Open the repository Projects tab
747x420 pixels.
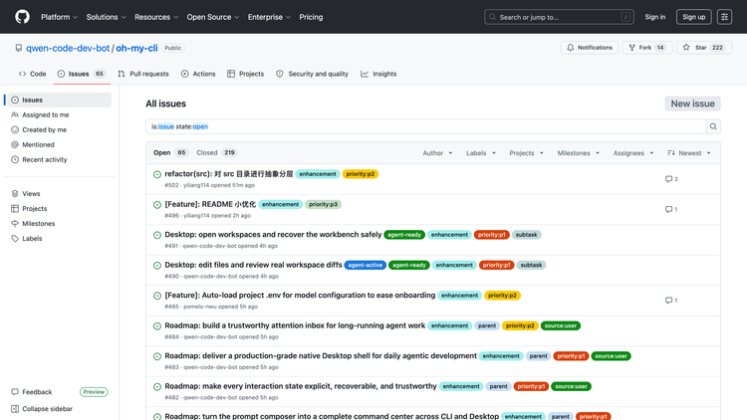245,74
